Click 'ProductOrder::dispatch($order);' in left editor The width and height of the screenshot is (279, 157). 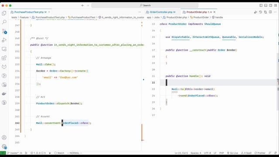tap(59, 103)
